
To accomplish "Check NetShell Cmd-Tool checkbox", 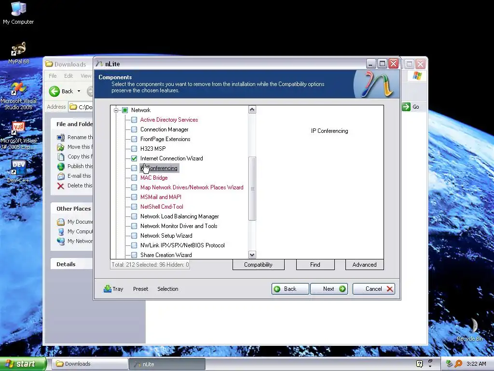I will coord(134,207).
